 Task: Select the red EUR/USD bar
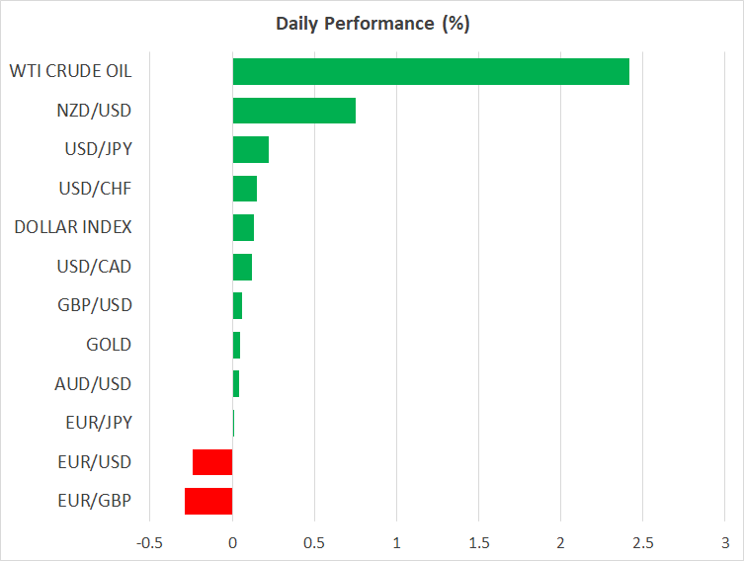pos(212,462)
